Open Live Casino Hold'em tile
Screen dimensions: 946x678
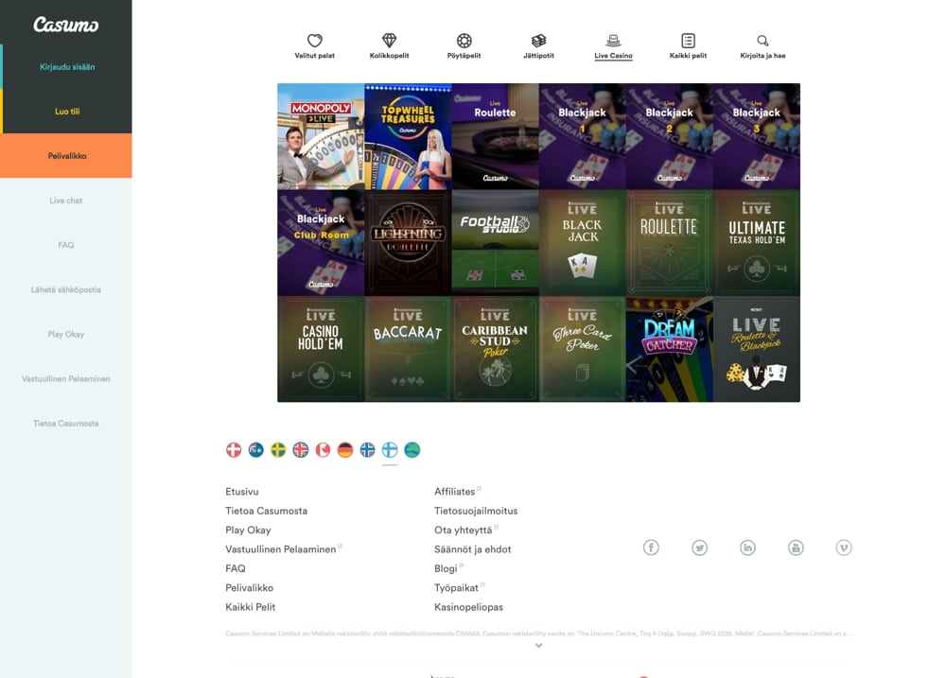coord(321,349)
